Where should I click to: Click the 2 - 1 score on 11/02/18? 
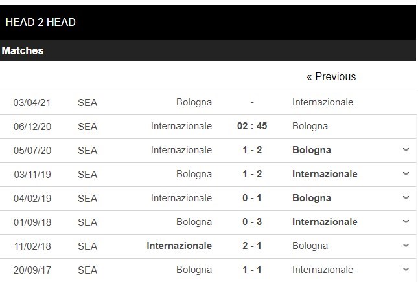click(251, 246)
